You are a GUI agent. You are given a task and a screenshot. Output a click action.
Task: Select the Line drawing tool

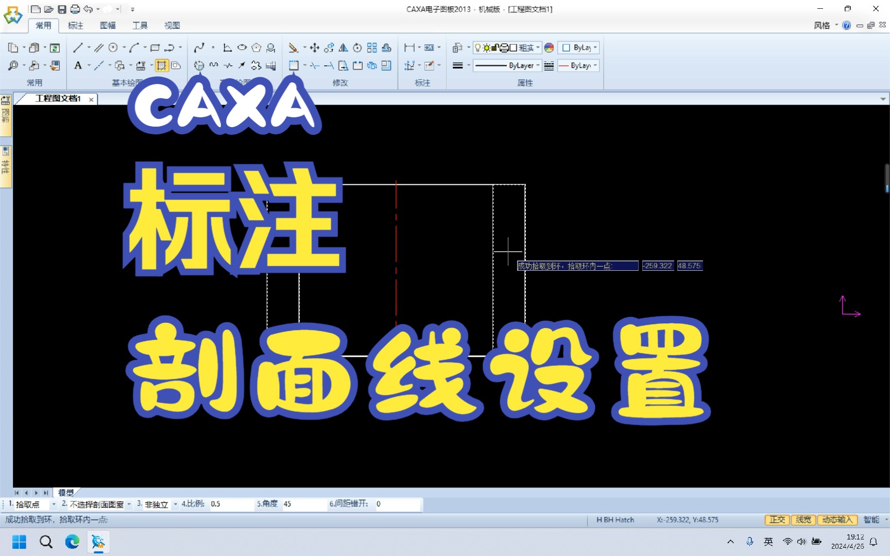click(x=78, y=48)
